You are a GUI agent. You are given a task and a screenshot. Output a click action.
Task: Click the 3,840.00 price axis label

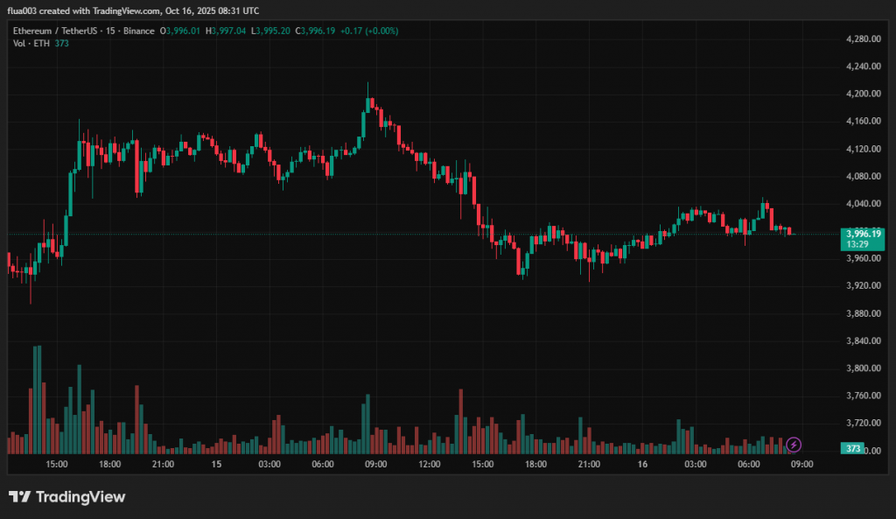[862, 341]
